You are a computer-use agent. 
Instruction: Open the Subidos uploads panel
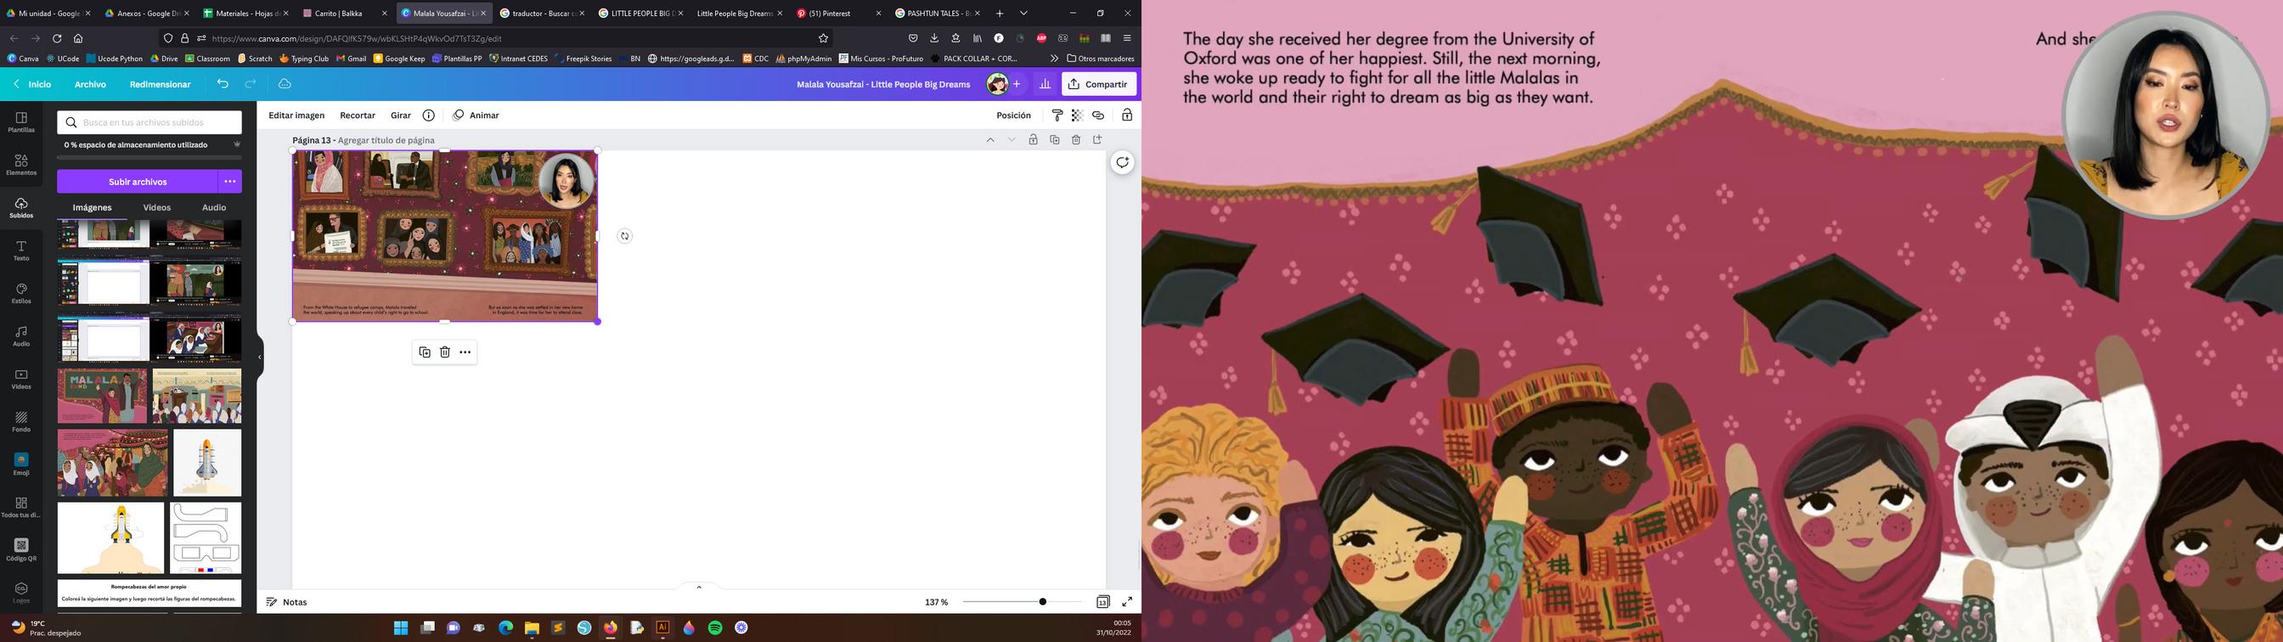tap(21, 208)
